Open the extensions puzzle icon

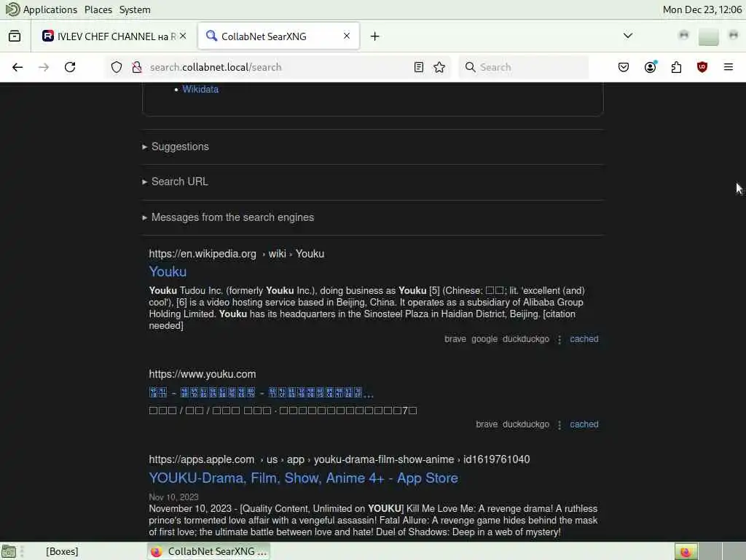[676, 67]
